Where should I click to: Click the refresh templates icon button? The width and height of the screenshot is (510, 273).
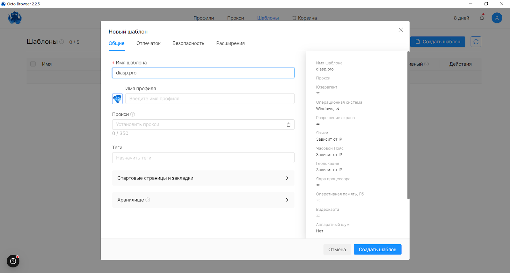pyautogui.click(x=476, y=42)
